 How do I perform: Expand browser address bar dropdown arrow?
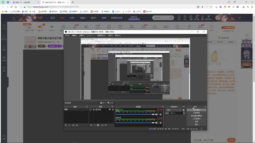pyautogui.click(x=211, y=7)
